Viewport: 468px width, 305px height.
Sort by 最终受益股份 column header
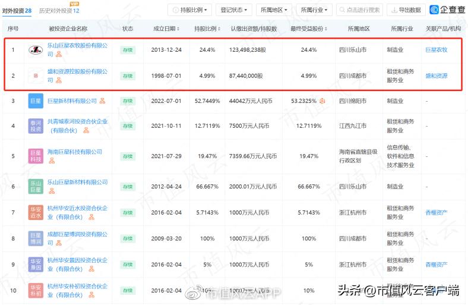(309, 29)
